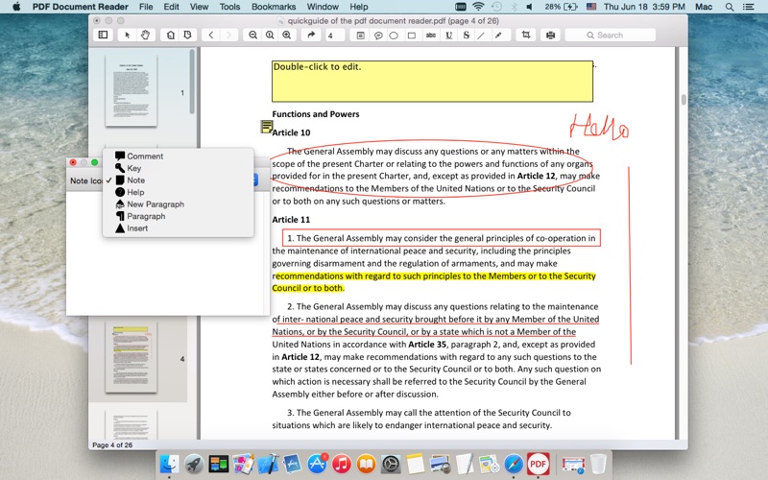Open Launchpad rocket in the Dock
Screen dimensions: 768x480
point(194,464)
